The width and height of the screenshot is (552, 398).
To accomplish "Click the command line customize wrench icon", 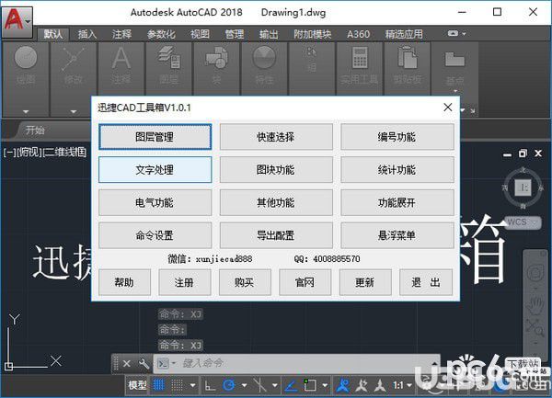I will click(144, 364).
